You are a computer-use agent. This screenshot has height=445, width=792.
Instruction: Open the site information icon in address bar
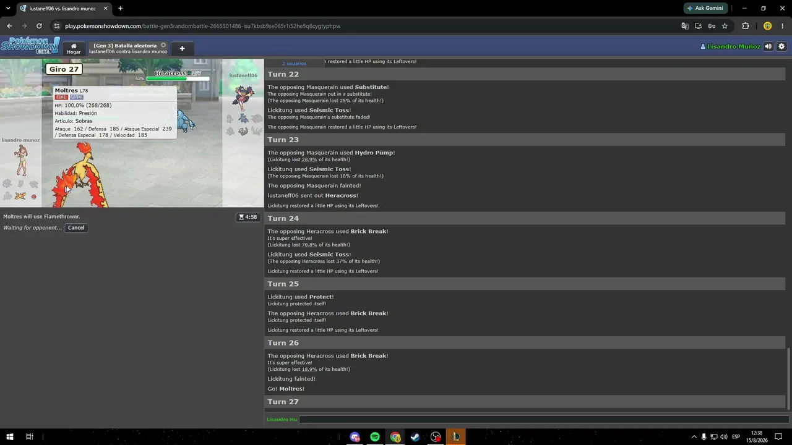57,26
